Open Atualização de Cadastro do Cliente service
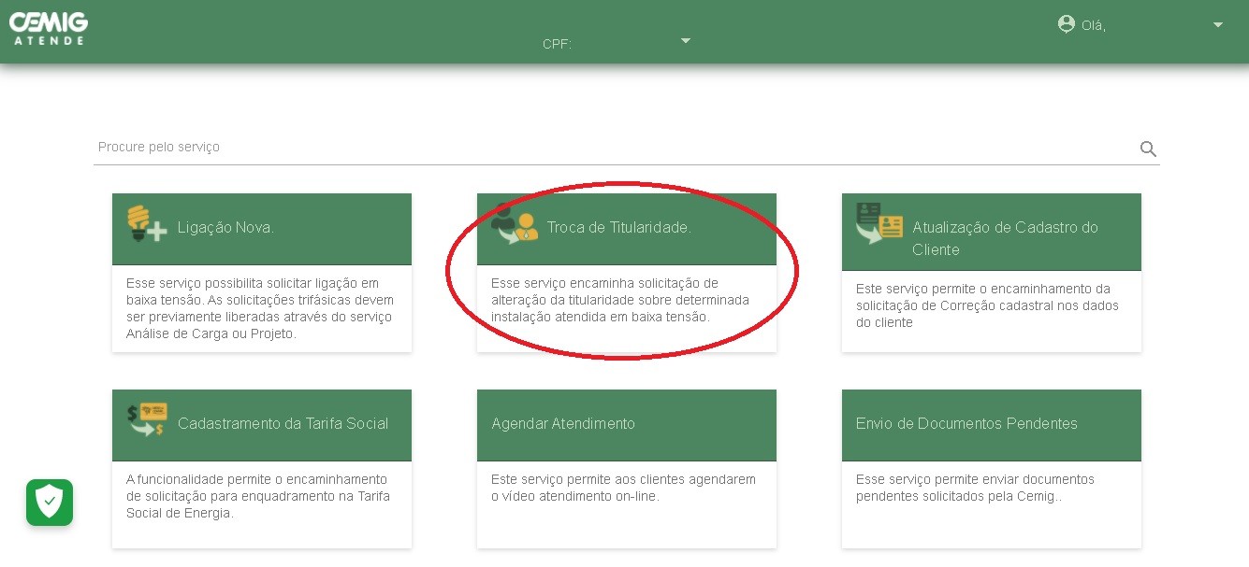Screen dimensions: 1249x567 (991, 232)
